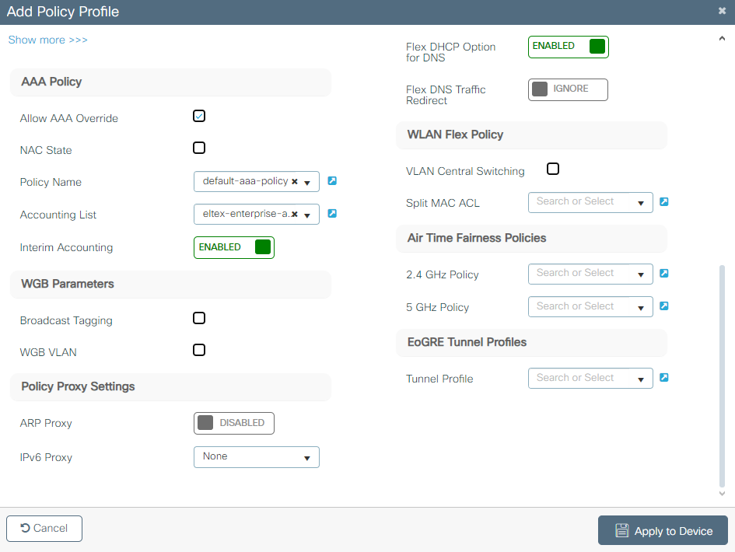Toggle Interim Accounting switch off
This screenshot has width=735, height=552.
click(234, 247)
